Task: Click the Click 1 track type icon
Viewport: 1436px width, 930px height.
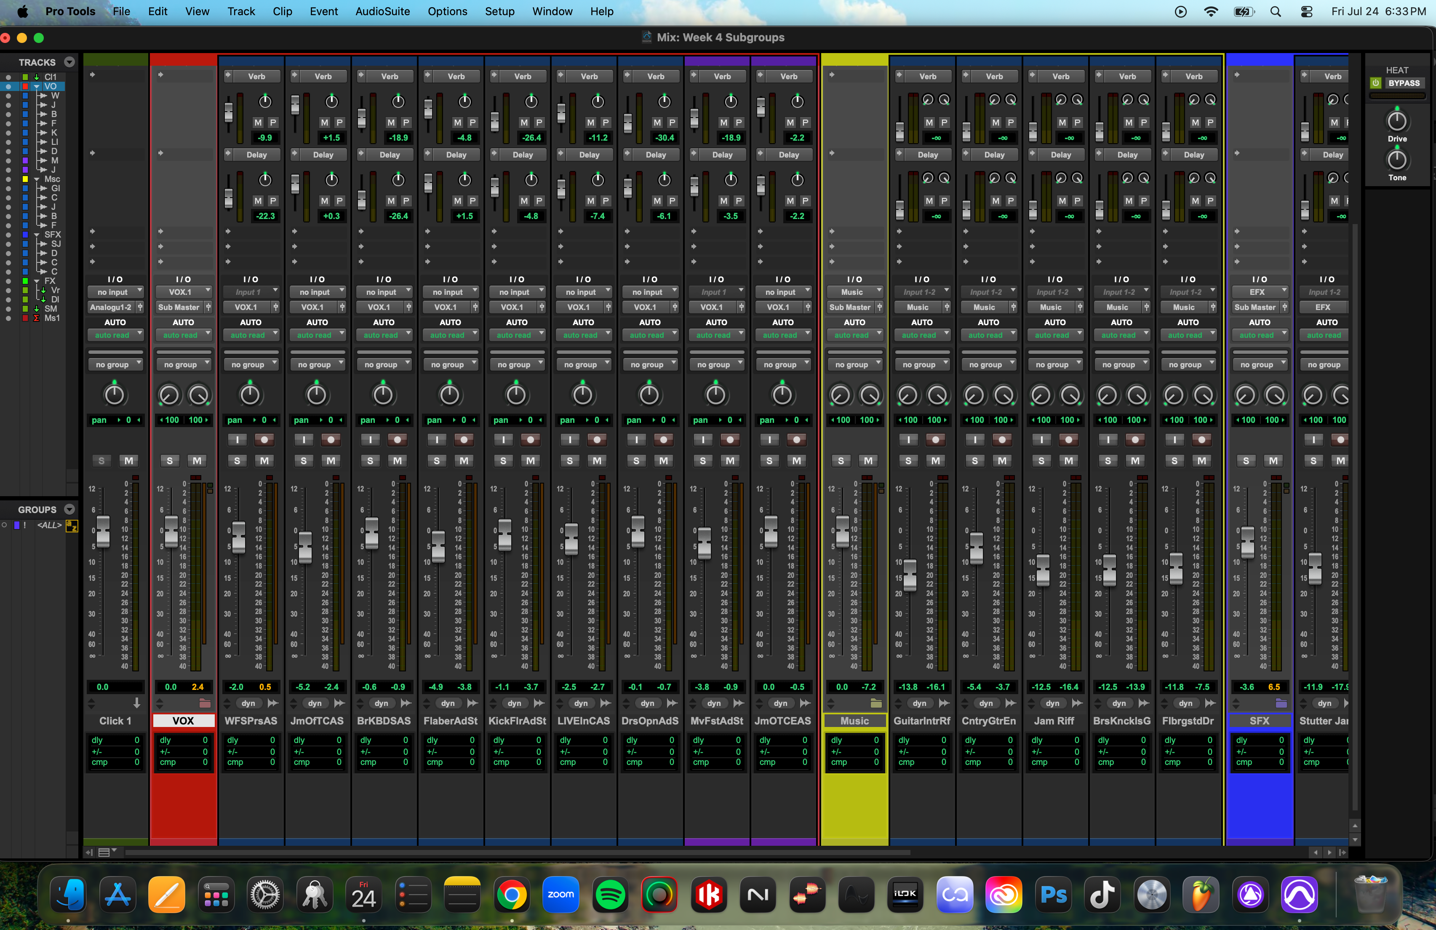Action: [x=137, y=703]
